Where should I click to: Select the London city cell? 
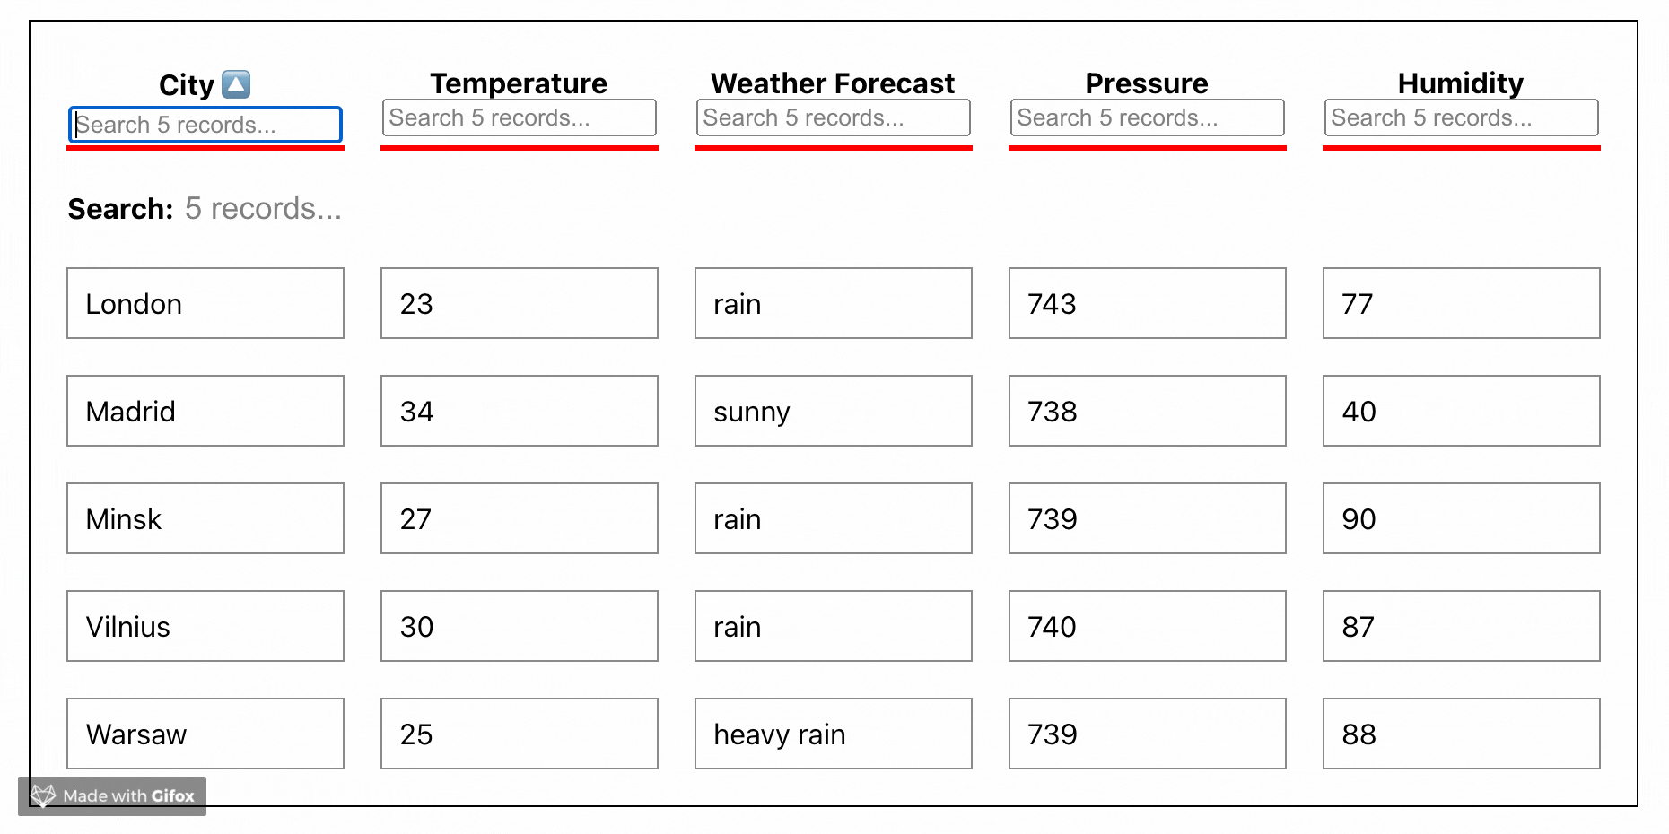(x=205, y=303)
